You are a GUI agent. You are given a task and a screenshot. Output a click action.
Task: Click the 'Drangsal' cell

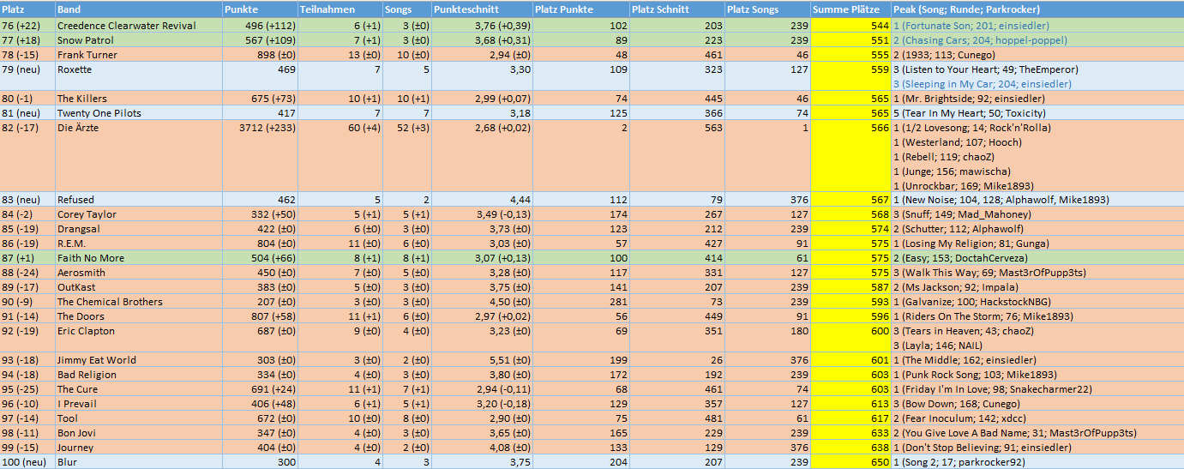click(x=138, y=229)
